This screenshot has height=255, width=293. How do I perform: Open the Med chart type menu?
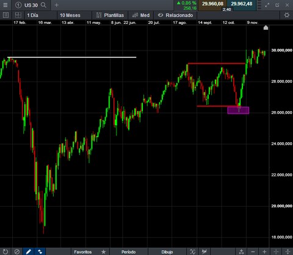[x=141, y=15]
